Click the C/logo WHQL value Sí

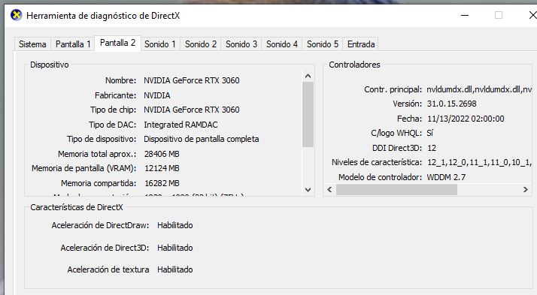pyautogui.click(x=429, y=133)
